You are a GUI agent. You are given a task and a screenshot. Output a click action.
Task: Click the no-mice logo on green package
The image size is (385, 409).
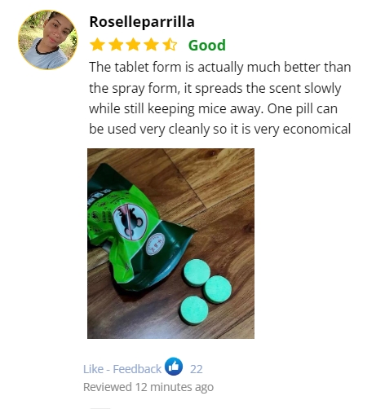point(130,222)
